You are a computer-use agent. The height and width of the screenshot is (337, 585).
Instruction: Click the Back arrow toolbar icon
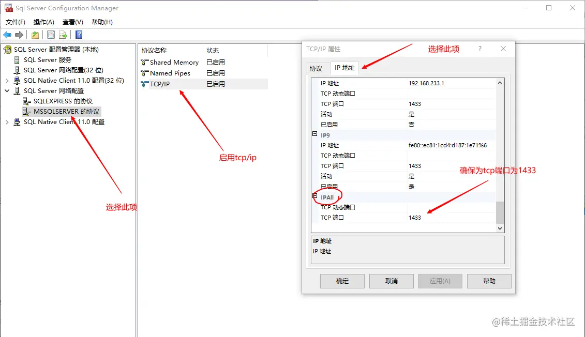(7, 35)
